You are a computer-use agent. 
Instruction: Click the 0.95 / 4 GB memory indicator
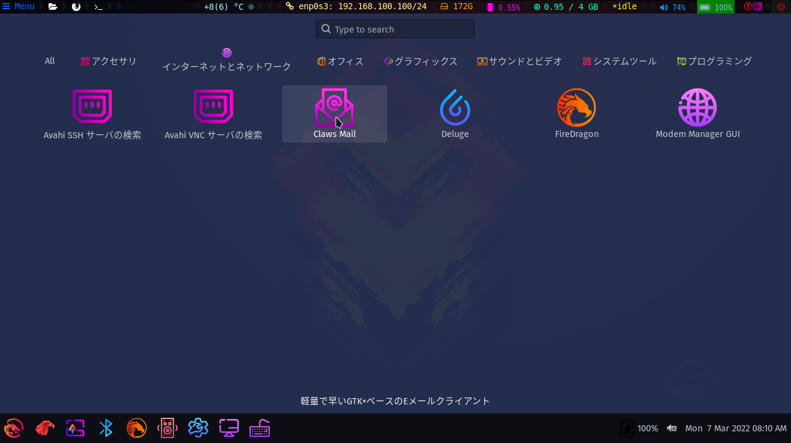(x=565, y=7)
